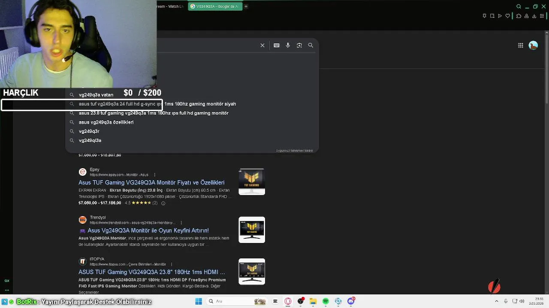Start voice search with the microphone
The width and height of the screenshot is (549, 308).
click(x=288, y=45)
